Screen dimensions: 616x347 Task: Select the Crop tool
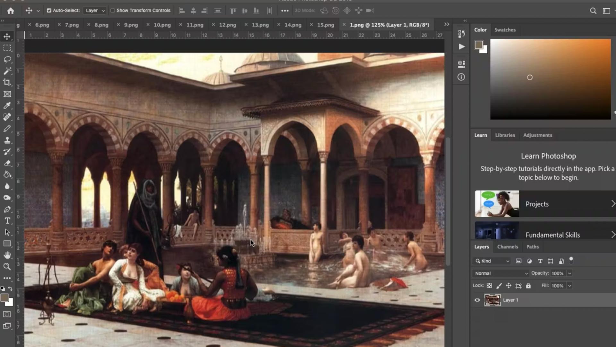coord(7,83)
